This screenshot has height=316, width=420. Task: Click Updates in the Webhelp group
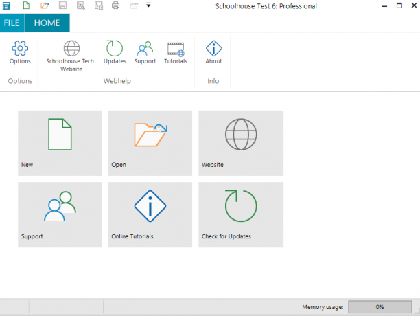(115, 52)
